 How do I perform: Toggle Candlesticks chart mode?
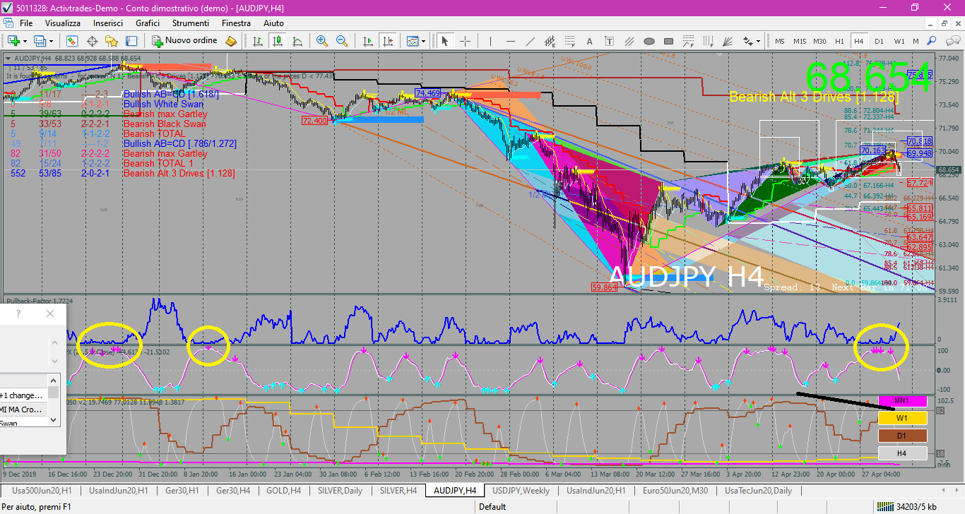[x=278, y=41]
